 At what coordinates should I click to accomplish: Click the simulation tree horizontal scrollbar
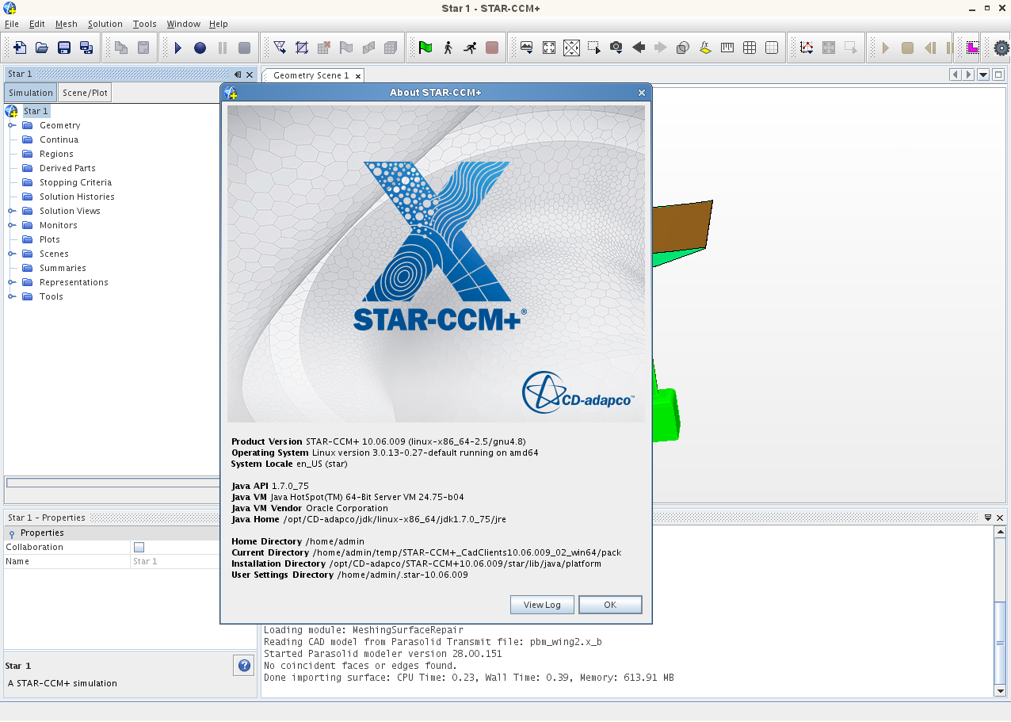coord(113,483)
